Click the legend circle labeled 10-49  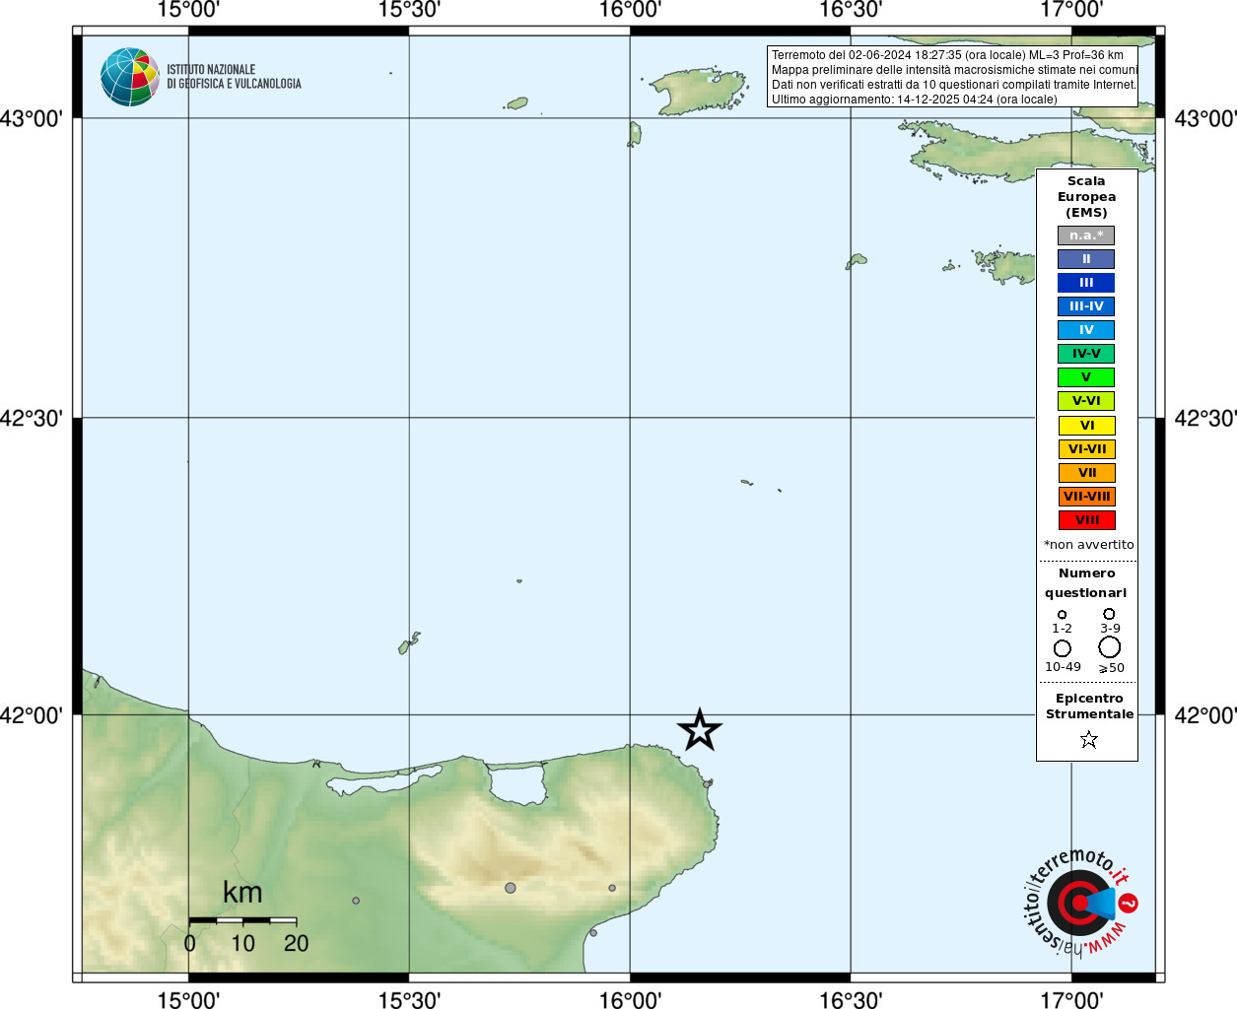(1063, 648)
